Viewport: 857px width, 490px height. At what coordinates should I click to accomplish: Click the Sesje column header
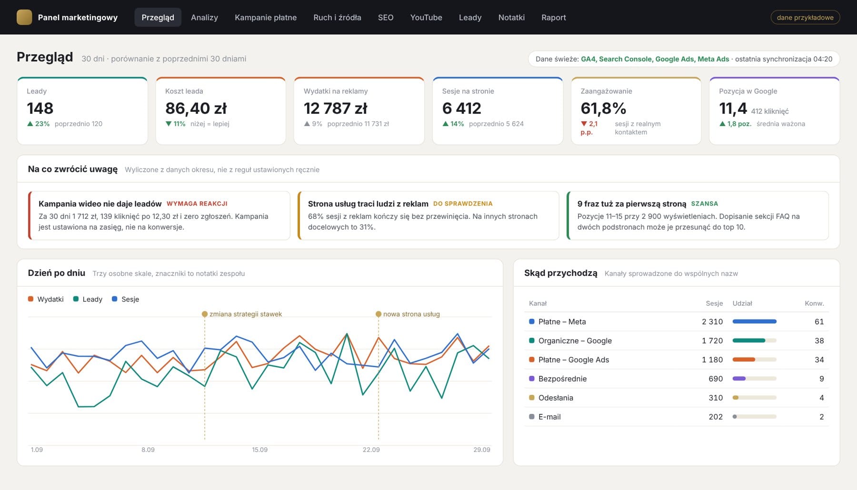(714, 304)
